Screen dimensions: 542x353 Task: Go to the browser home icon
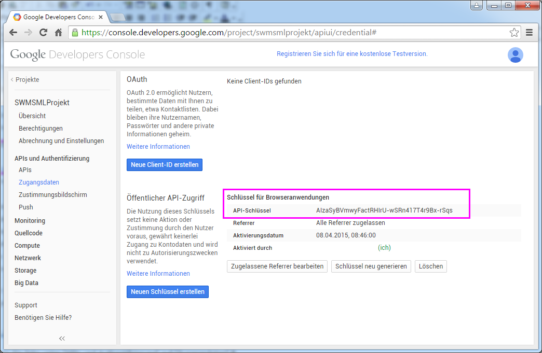click(59, 33)
